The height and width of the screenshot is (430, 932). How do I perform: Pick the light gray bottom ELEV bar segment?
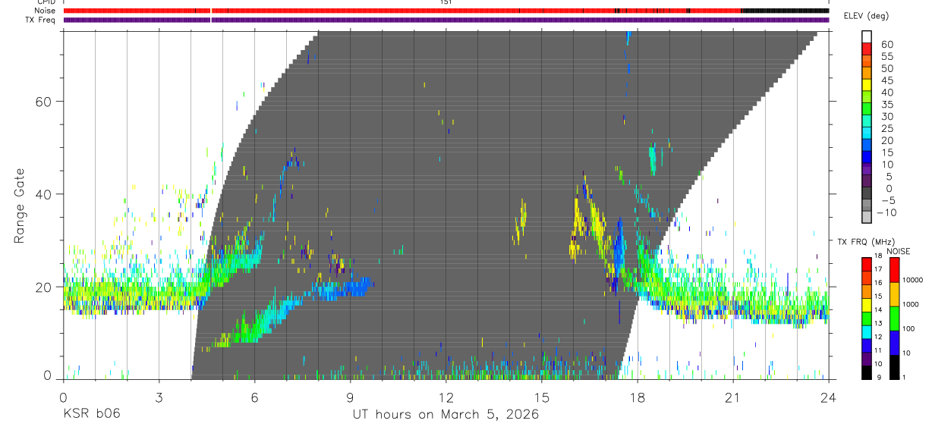pos(867,218)
